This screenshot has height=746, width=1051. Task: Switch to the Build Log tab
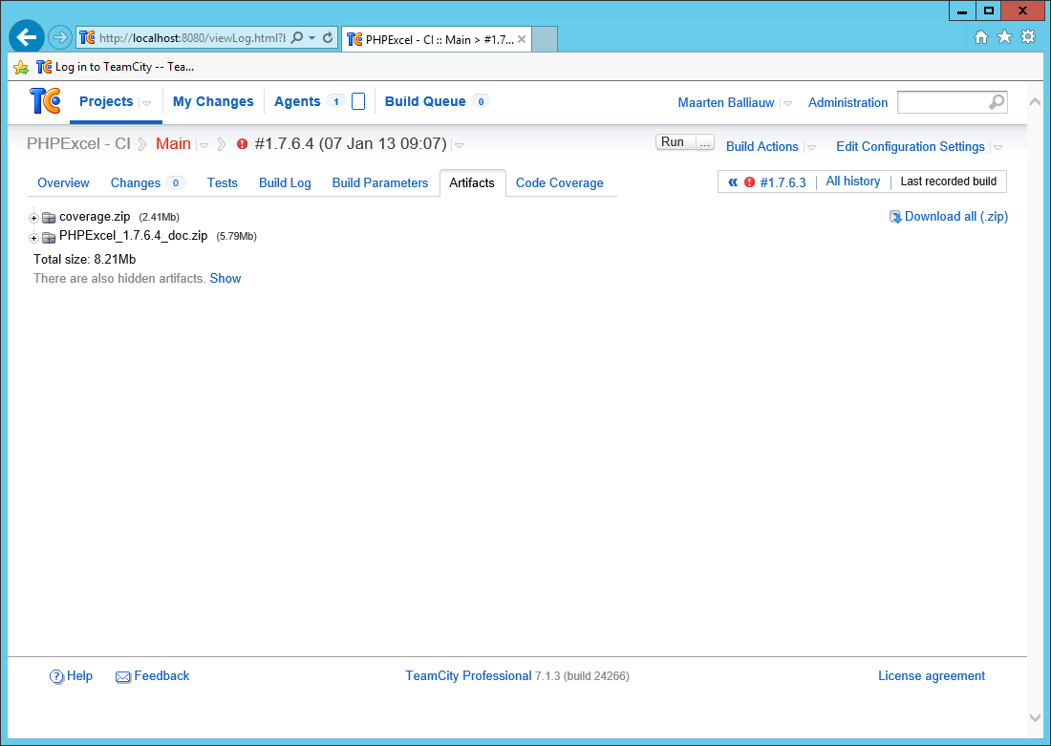coord(285,182)
